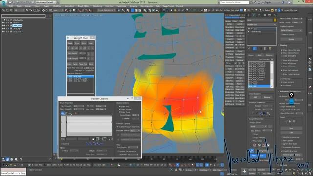313x176 pixels.
Task: Open the Utilities tab in the command panel
Action: pyautogui.click(x=275, y=15)
